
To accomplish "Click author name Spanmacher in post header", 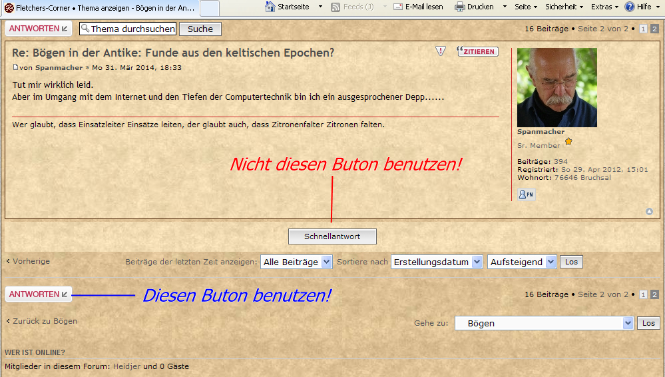I will (59, 67).
